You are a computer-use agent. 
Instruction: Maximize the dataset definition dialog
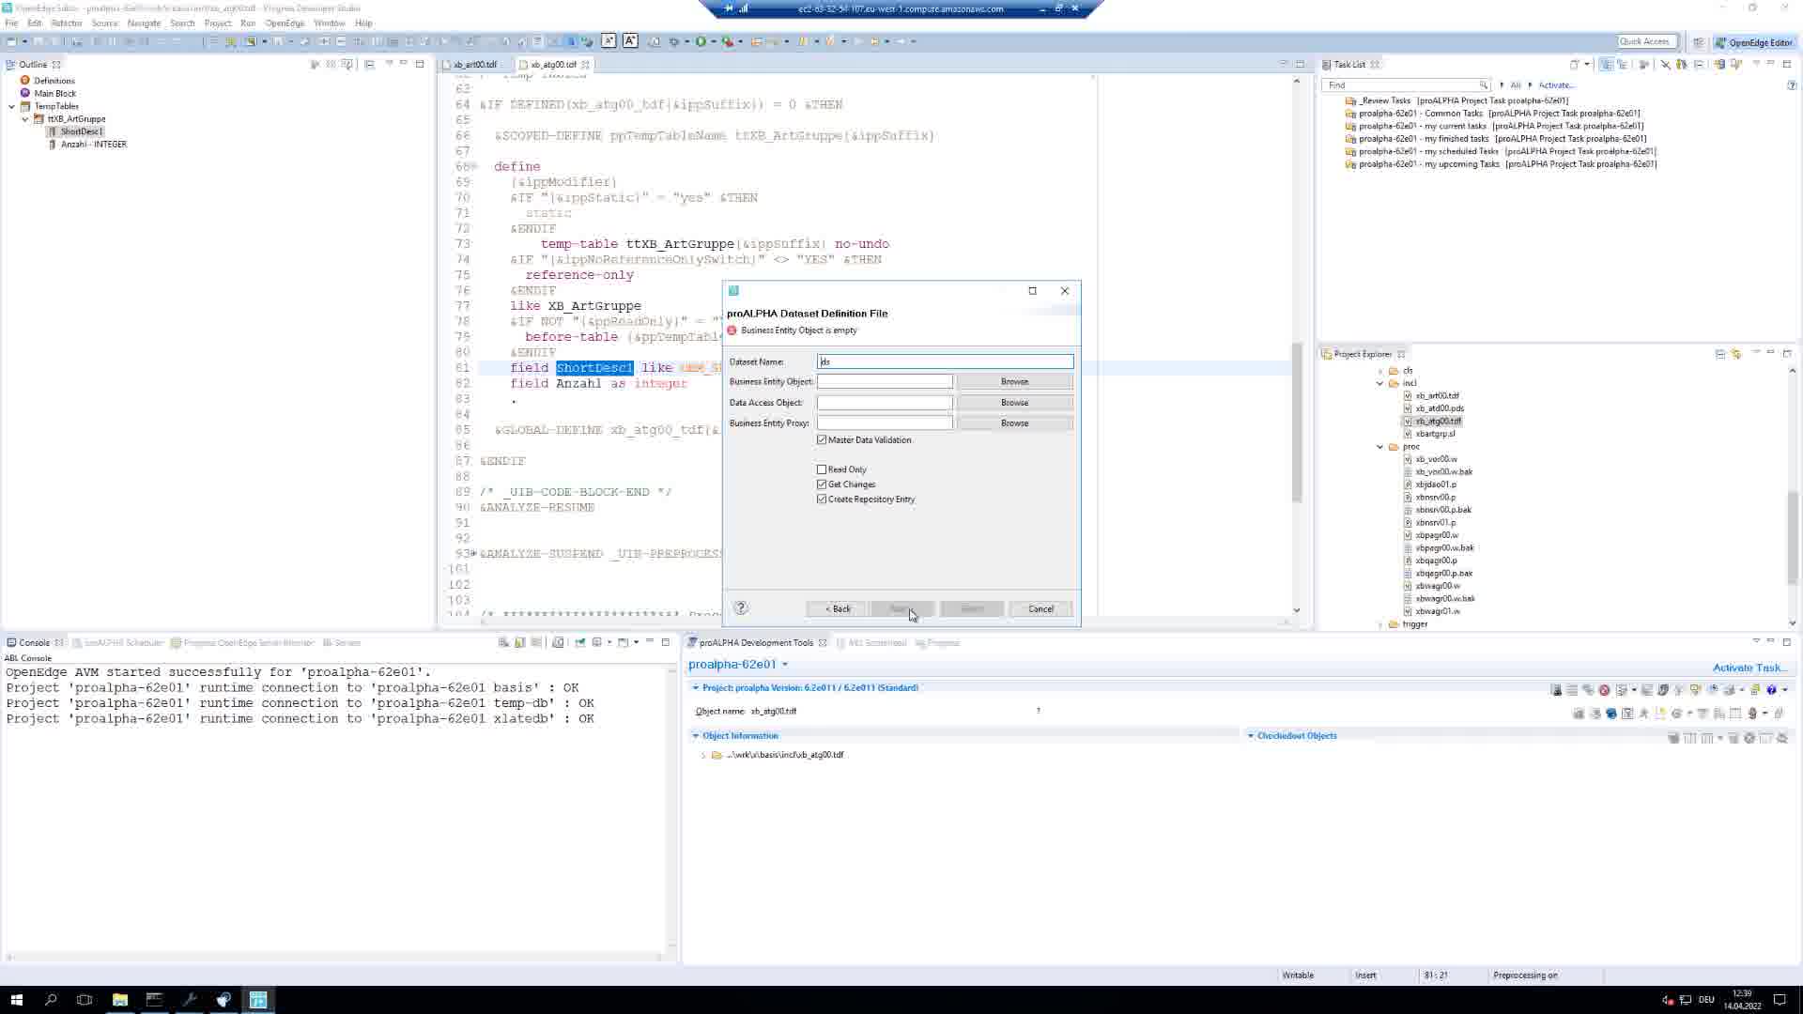coord(1032,291)
